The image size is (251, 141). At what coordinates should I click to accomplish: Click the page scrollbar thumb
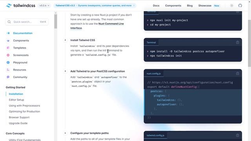249,43
